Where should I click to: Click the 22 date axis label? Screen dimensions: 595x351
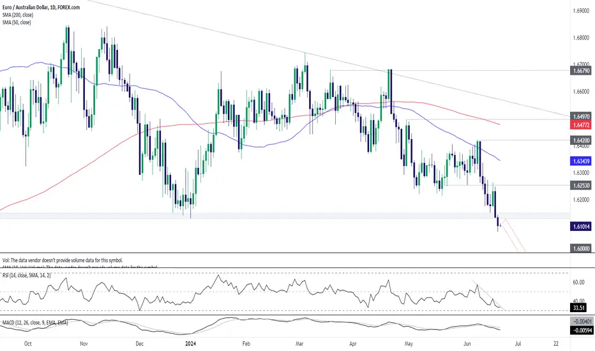coord(556,344)
